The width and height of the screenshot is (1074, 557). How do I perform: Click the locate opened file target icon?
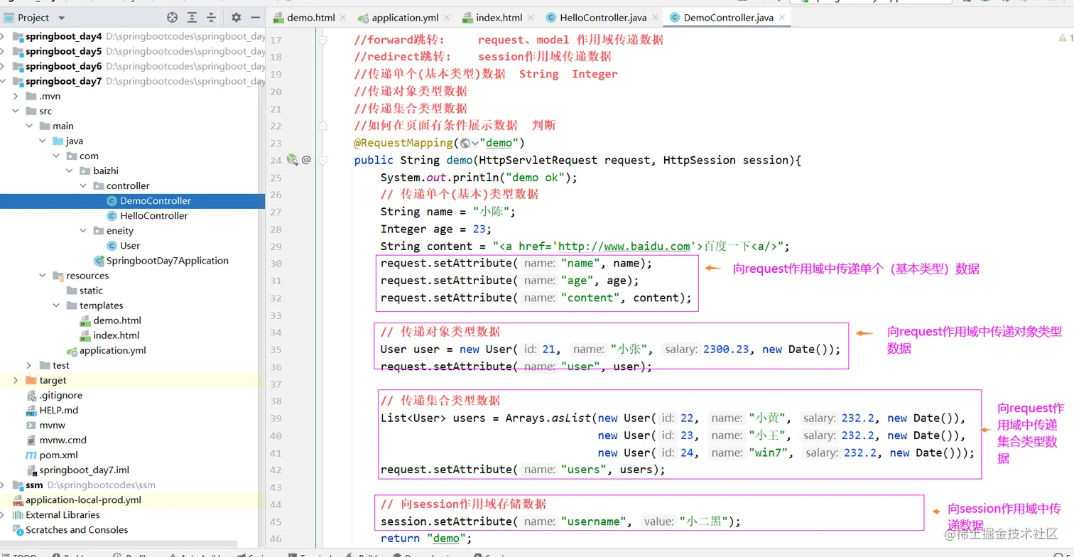coord(172,17)
